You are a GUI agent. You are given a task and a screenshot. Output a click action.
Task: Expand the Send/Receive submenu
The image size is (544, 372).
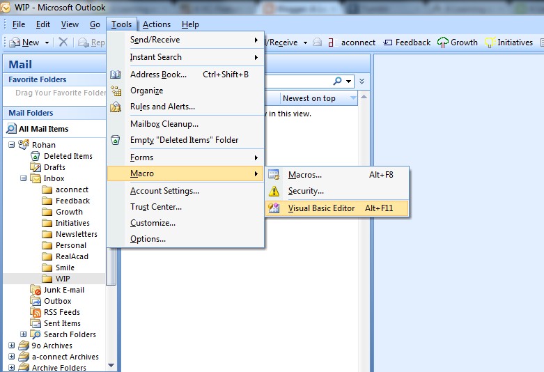pyautogui.click(x=155, y=40)
